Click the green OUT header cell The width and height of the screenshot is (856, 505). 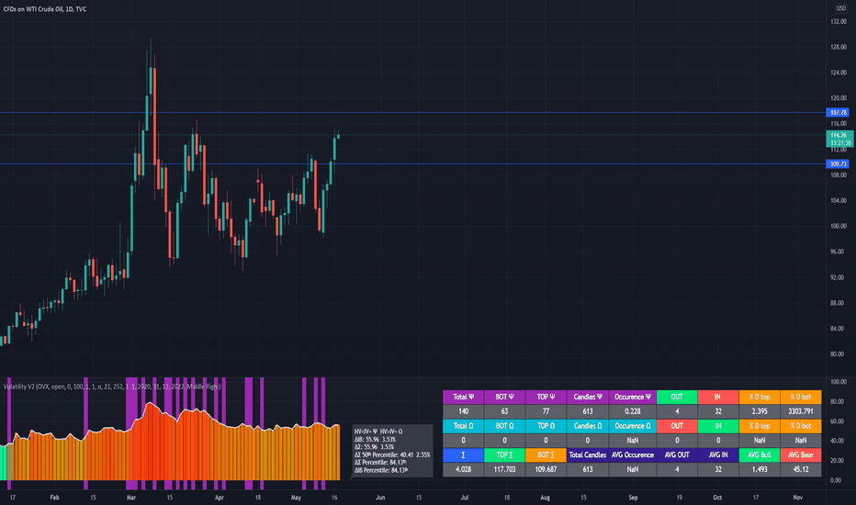677,397
